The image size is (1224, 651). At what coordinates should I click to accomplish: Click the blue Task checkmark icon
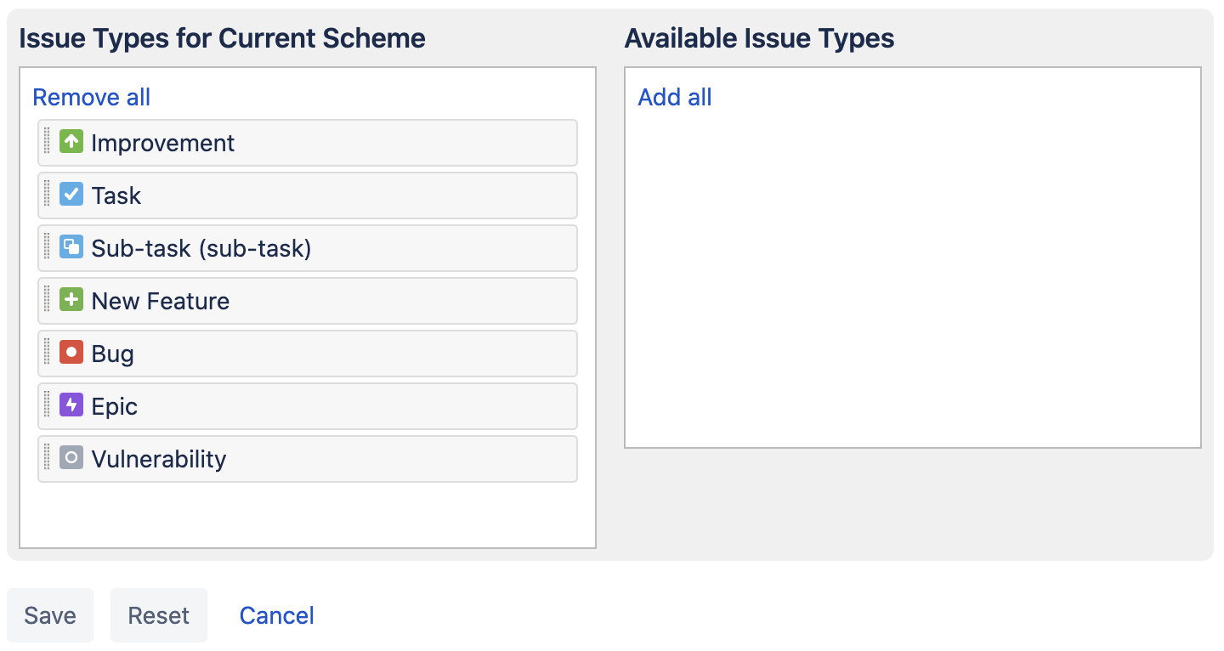pyautogui.click(x=71, y=195)
